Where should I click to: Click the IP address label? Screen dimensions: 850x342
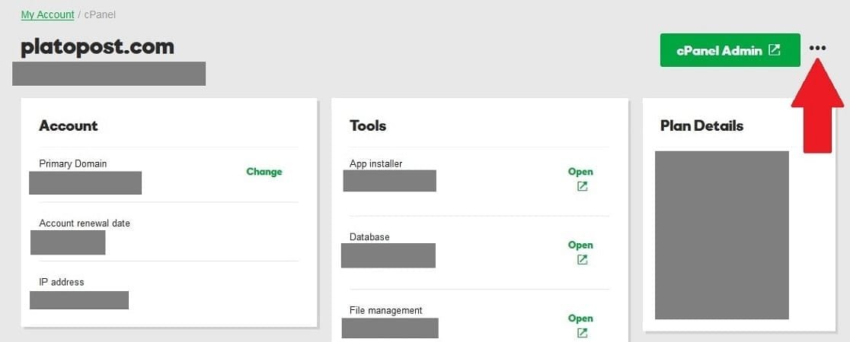pos(62,282)
